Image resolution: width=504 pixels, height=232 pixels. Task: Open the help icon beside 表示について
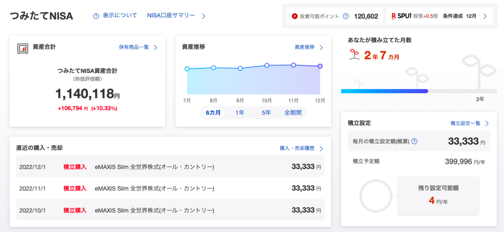(96, 16)
